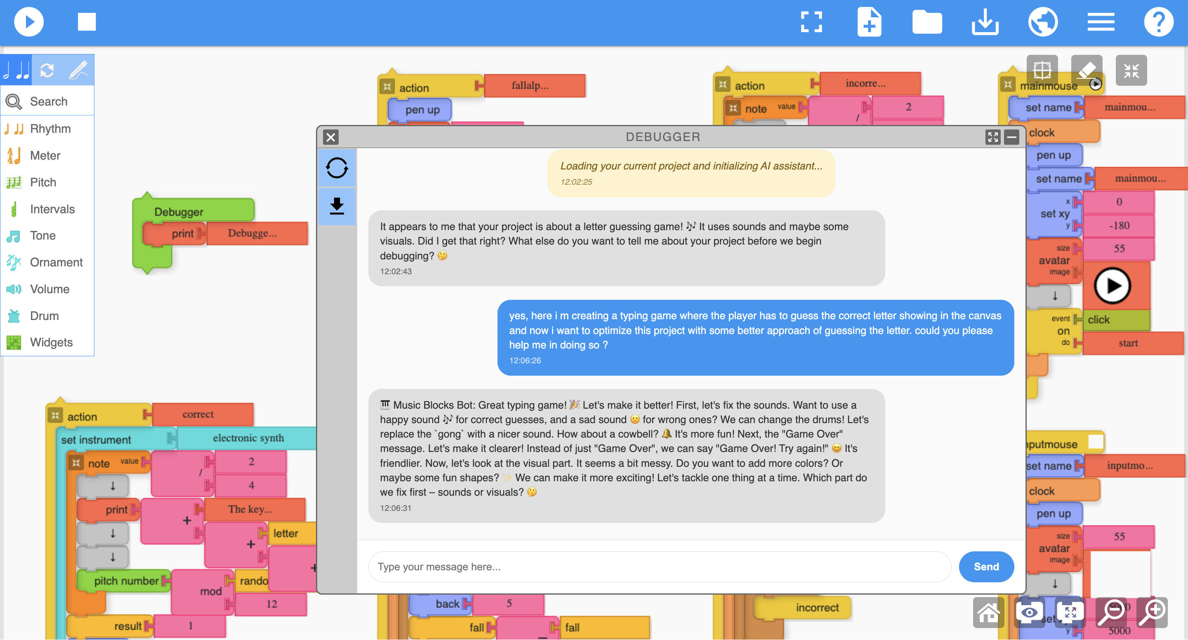Collapse the correct action block
This screenshot has height=640, width=1188.
pos(55,416)
